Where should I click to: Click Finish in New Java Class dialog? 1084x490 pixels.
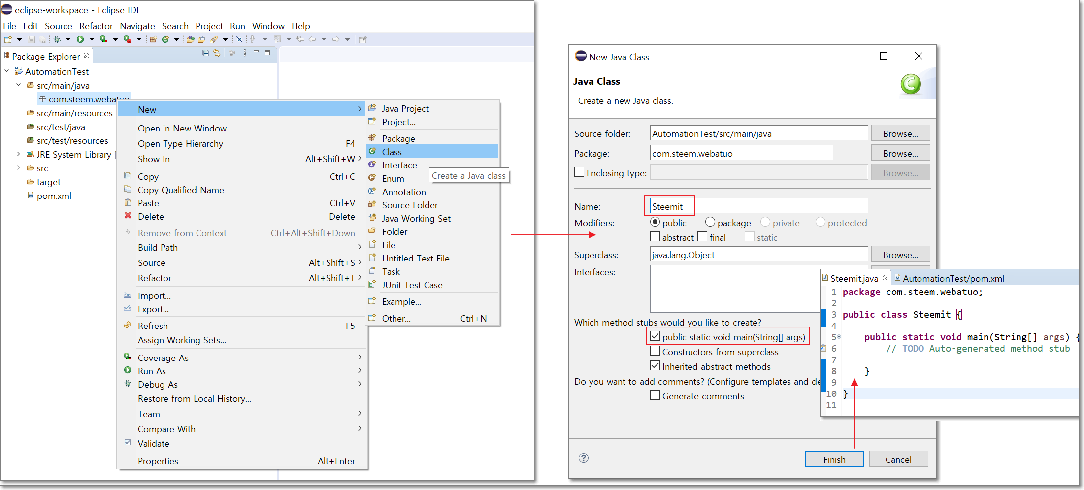tap(834, 459)
